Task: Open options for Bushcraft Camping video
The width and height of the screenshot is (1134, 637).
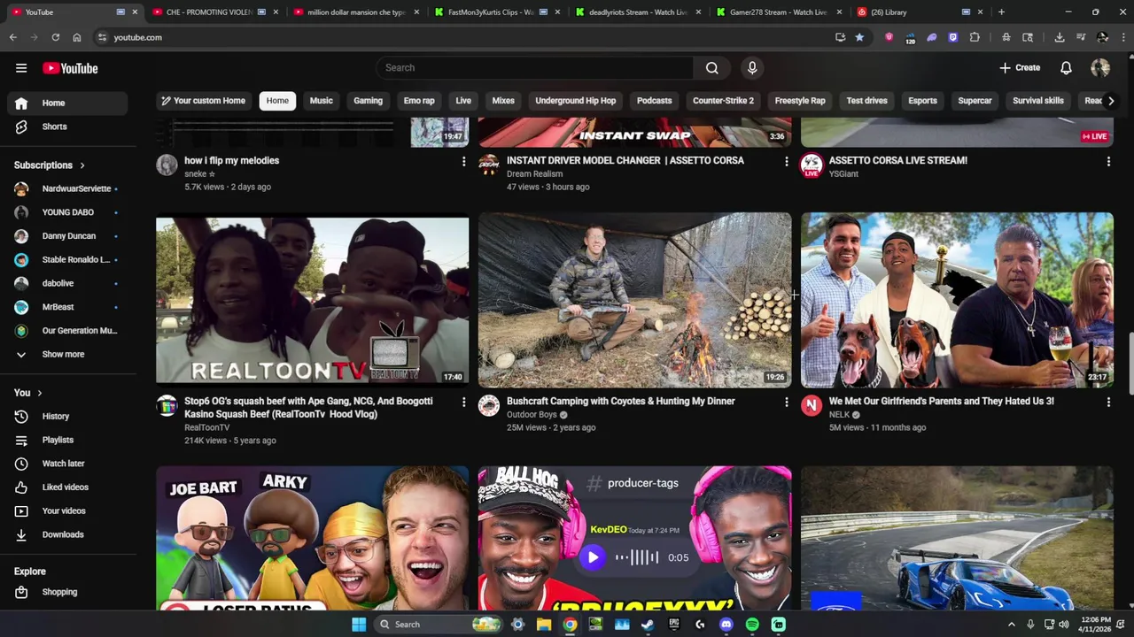Action: [x=786, y=403]
